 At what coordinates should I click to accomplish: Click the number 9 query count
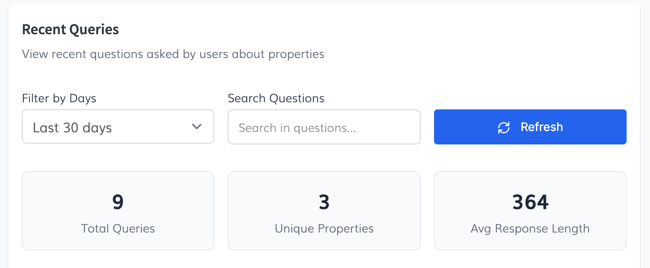(118, 202)
